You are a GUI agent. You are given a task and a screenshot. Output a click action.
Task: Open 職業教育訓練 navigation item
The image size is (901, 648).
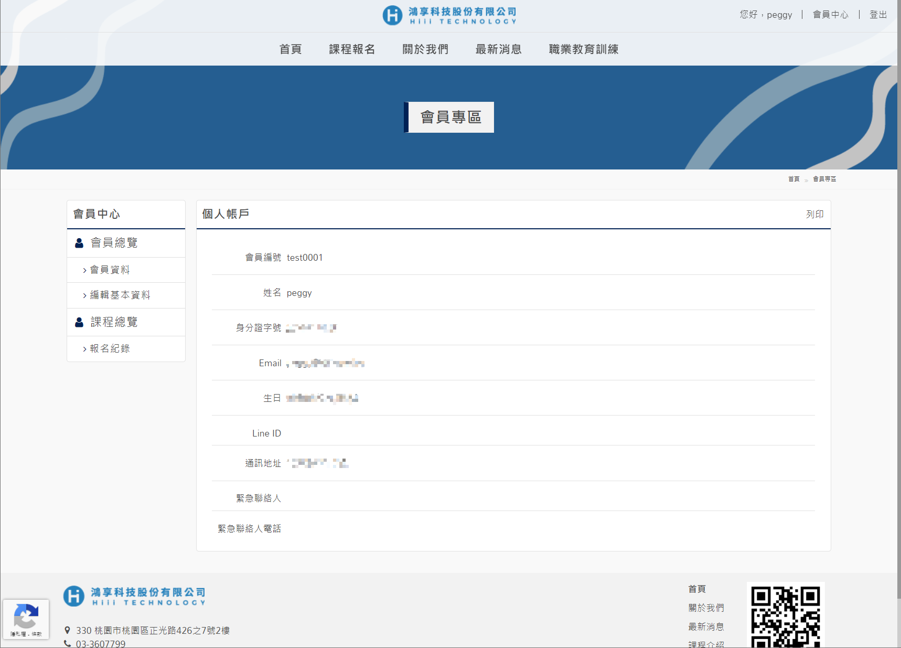pos(584,49)
